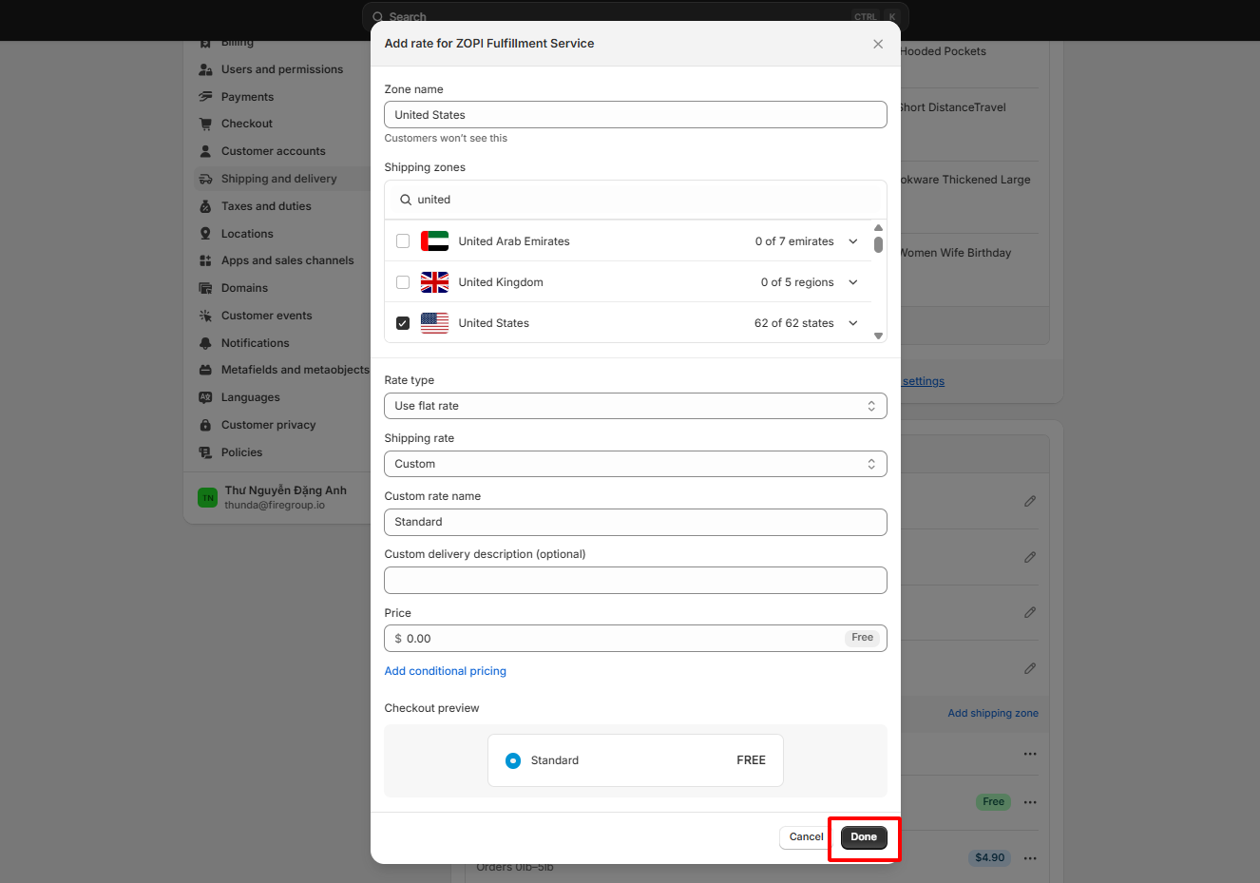Click the Domains icon in sidebar
Screen dimensions: 1260x883
click(x=205, y=288)
